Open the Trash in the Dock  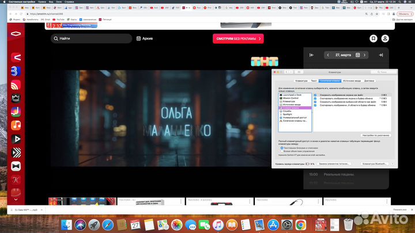click(348, 225)
